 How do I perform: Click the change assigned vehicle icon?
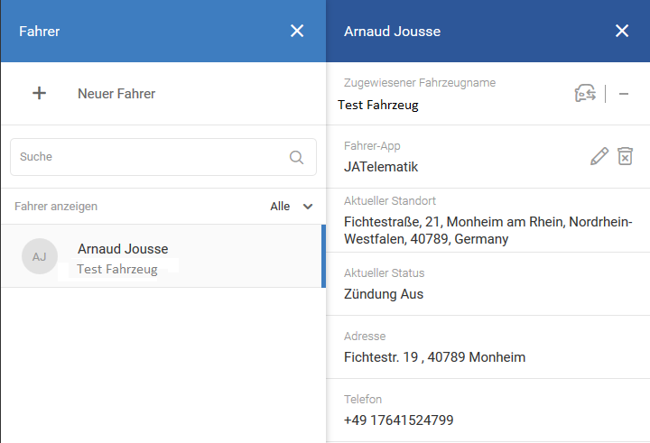[x=585, y=93]
